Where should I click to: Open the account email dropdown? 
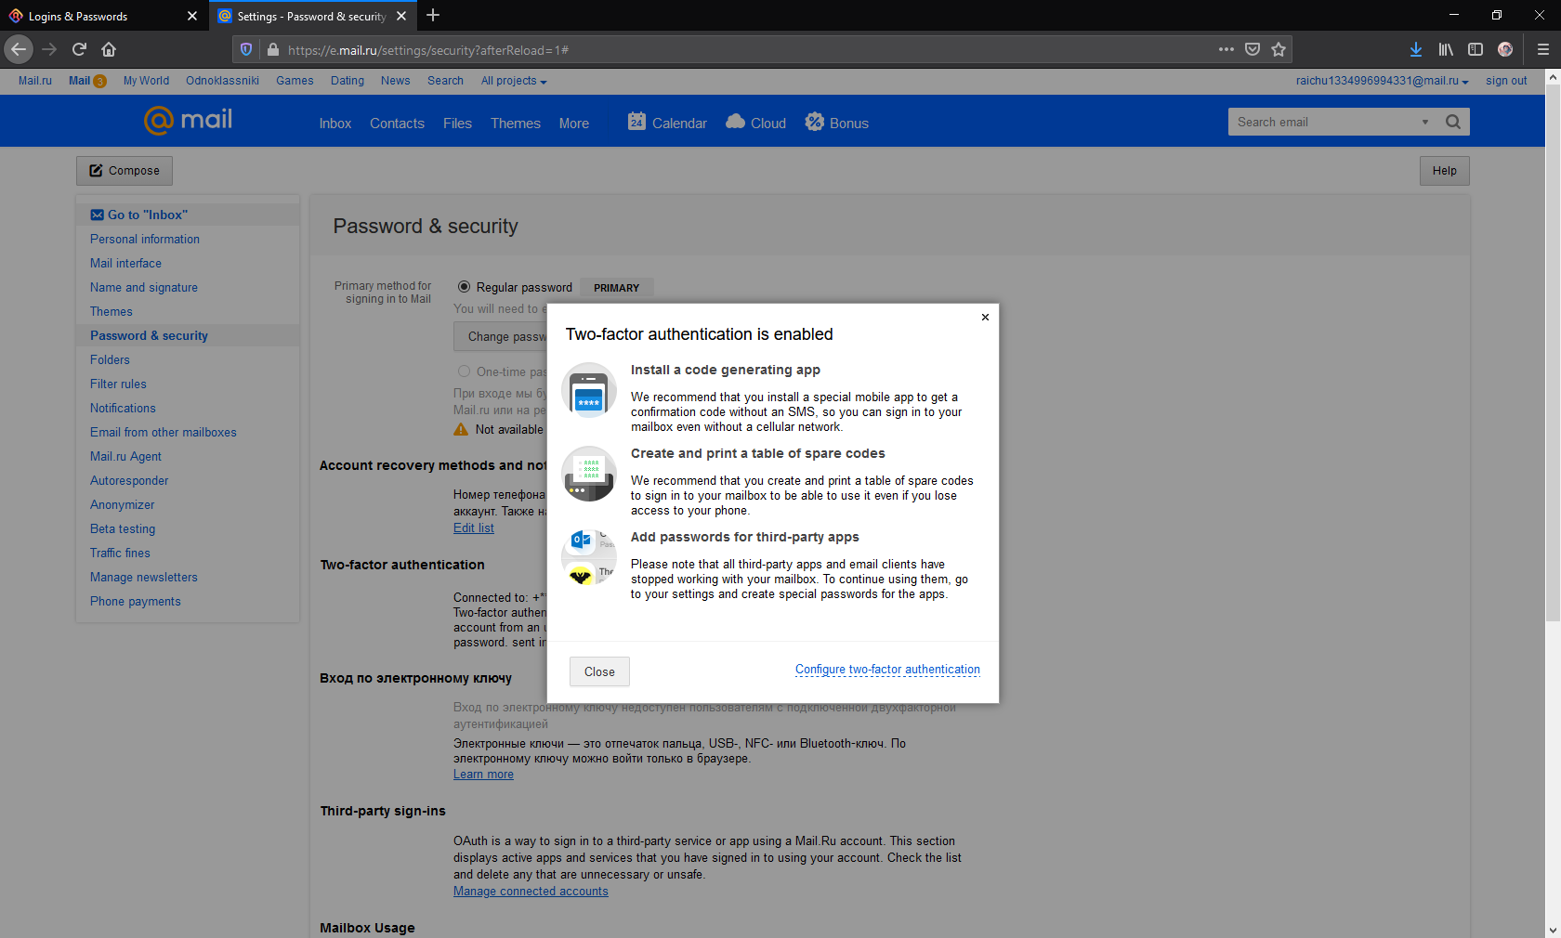(1383, 81)
